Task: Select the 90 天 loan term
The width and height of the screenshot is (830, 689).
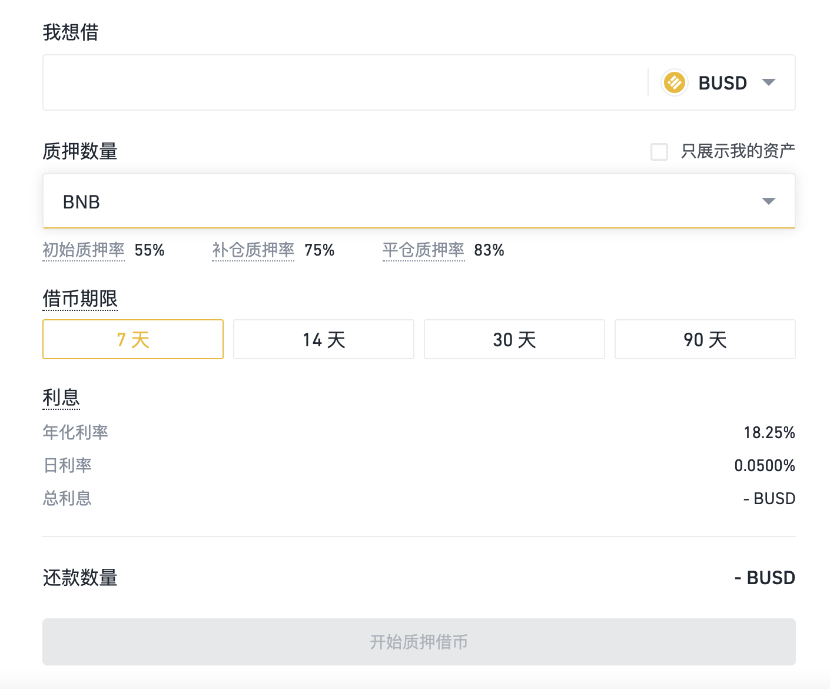Action: [x=705, y=339]
